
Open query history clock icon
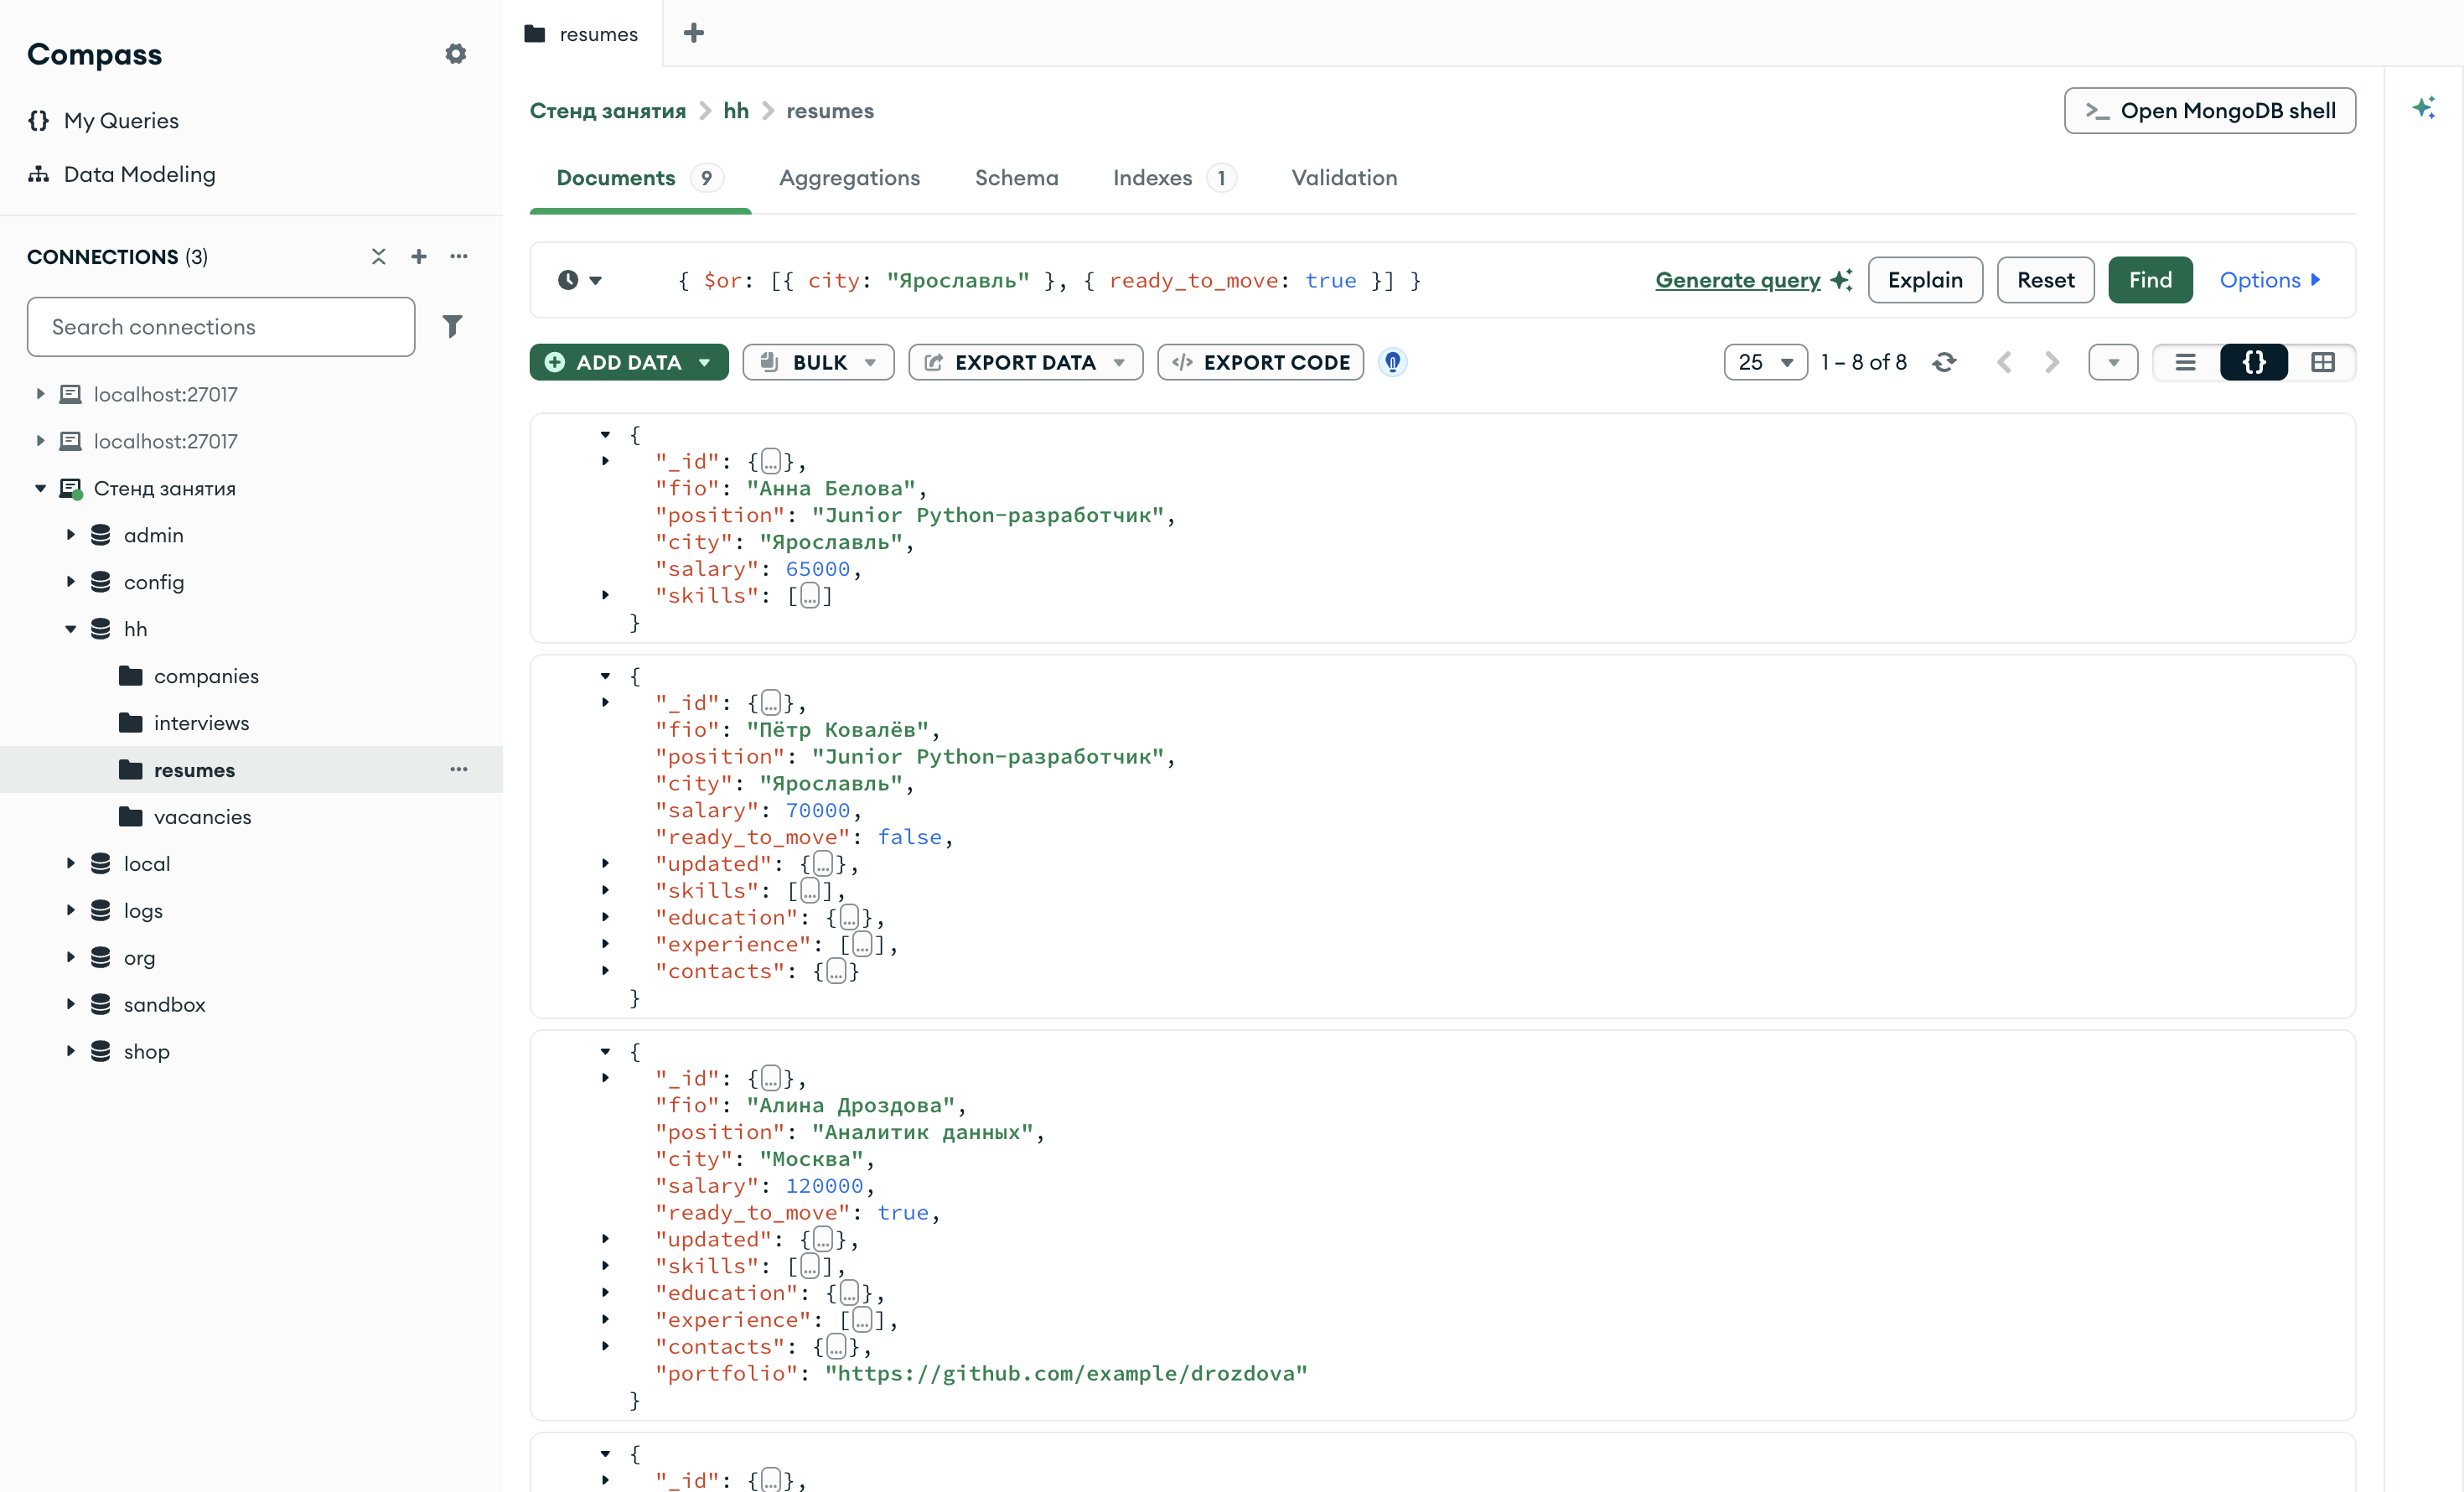tap(580, 280)
